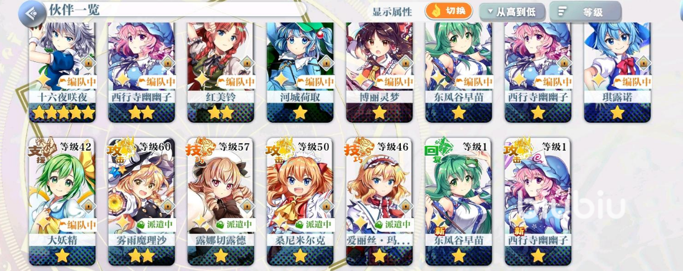
Task: Click lock icon on 红美铃 card
Action: (x=246, y=61)
